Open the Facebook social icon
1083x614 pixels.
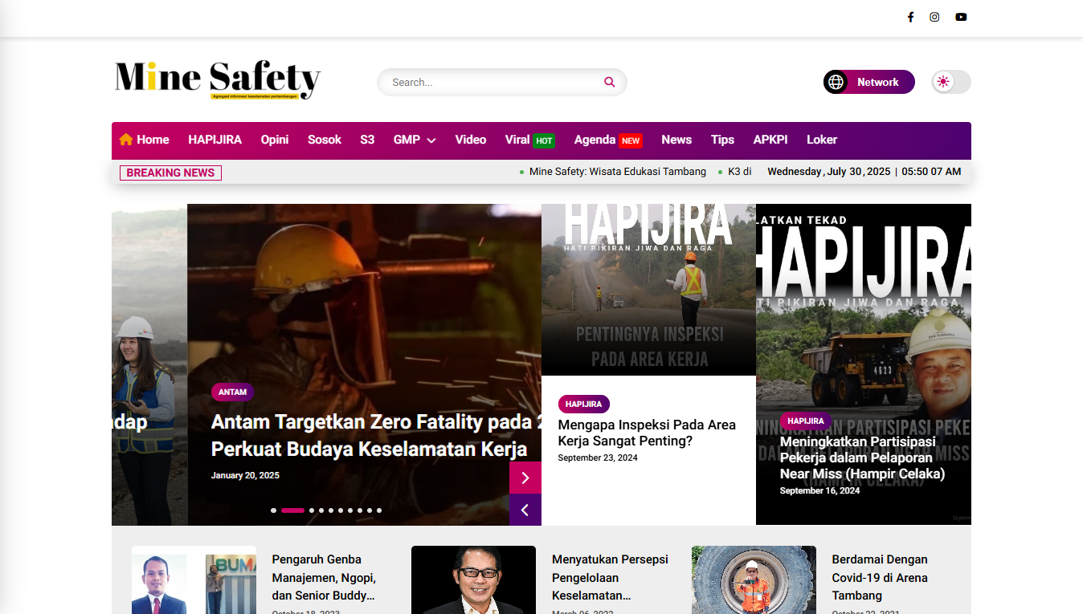(910, 17)
